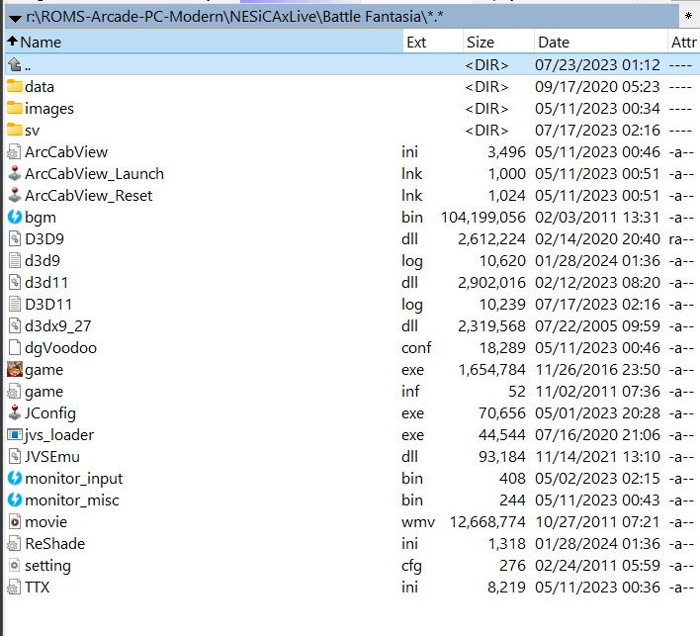Click the d3dx9_27 dll file icon
Image resolution: width=700 pixels, height=636 pixels.
click(15, 325)
